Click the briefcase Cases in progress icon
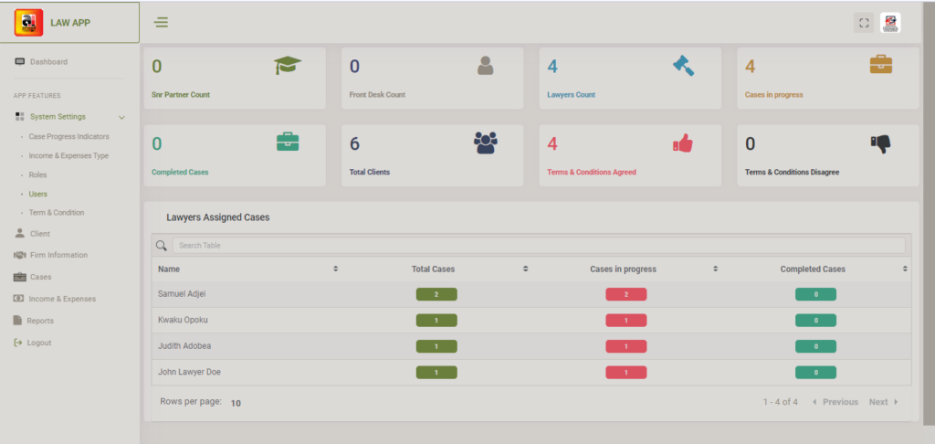 (x=880, y=65)
